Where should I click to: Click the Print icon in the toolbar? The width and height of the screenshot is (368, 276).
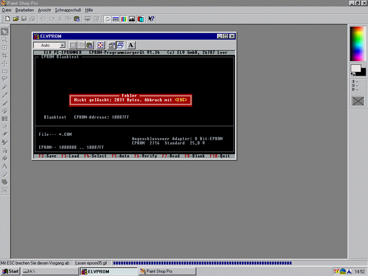pyautogui.click(x=32, y=19)
